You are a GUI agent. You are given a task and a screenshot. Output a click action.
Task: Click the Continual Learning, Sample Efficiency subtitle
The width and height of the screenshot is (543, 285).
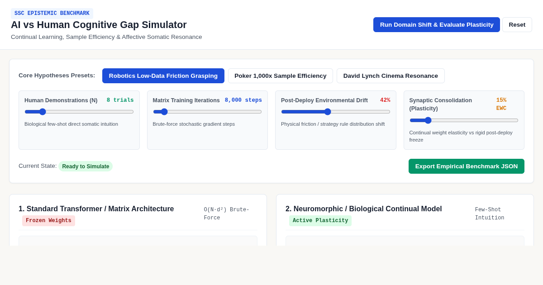tap(106, 37)
